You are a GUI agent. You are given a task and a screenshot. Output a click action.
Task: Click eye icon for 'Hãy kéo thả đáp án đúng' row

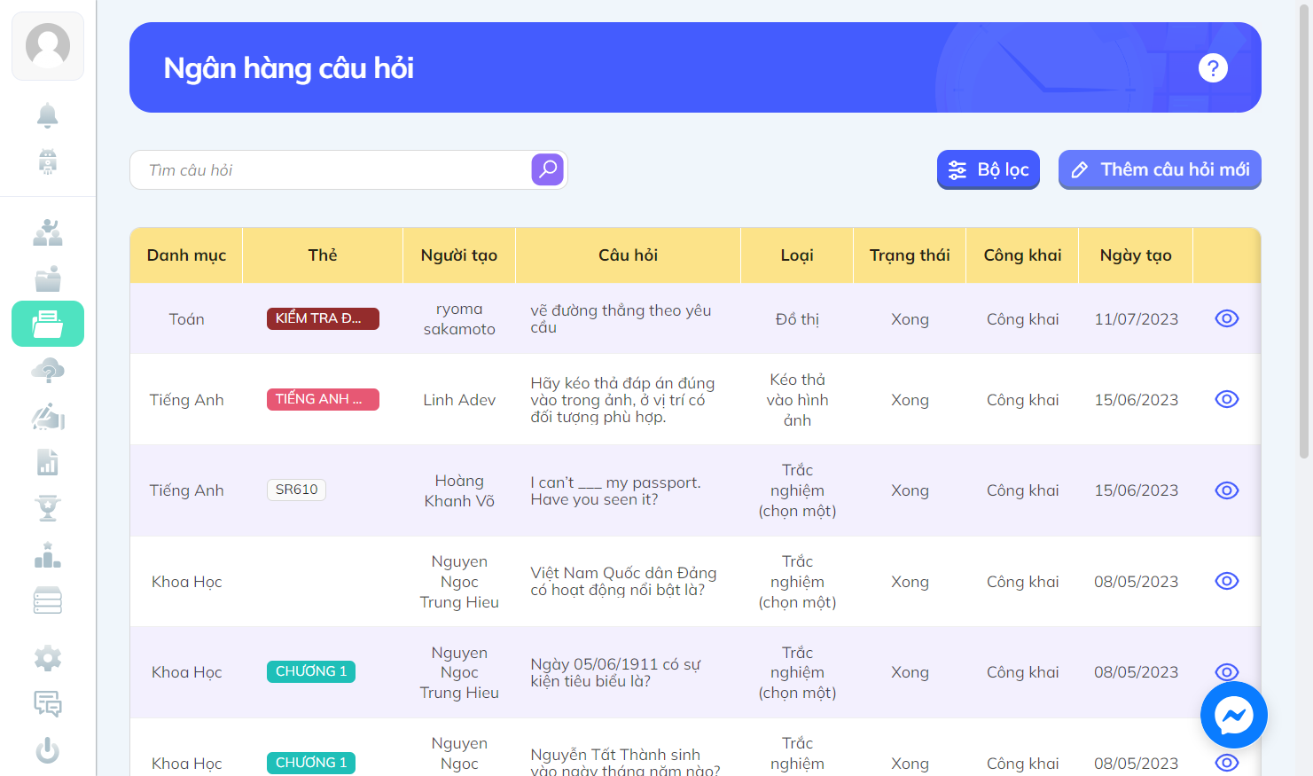(1227, 399)
